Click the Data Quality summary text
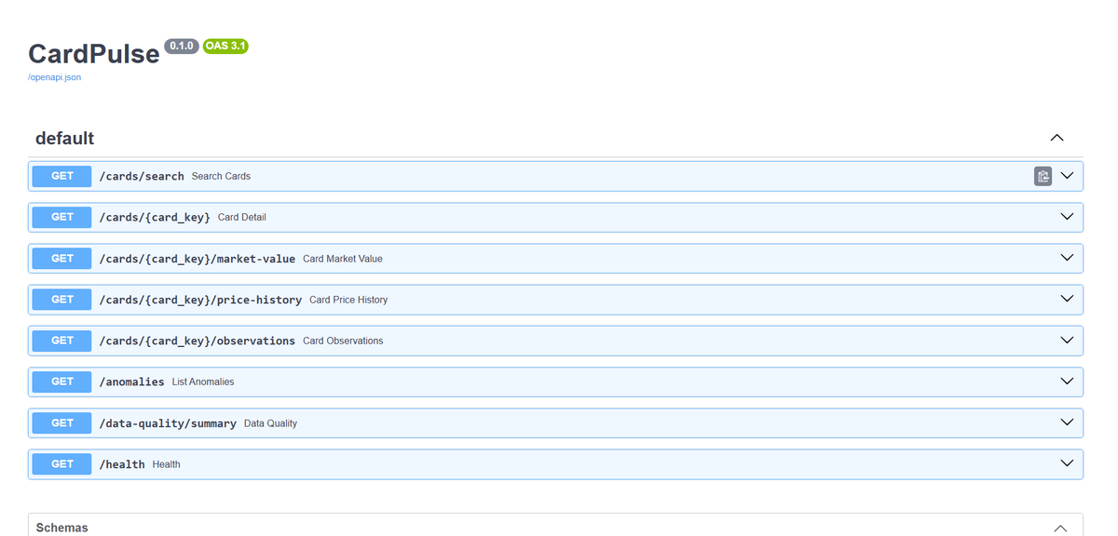This screenshot has width=1118, height=536. tap(270, 422)
